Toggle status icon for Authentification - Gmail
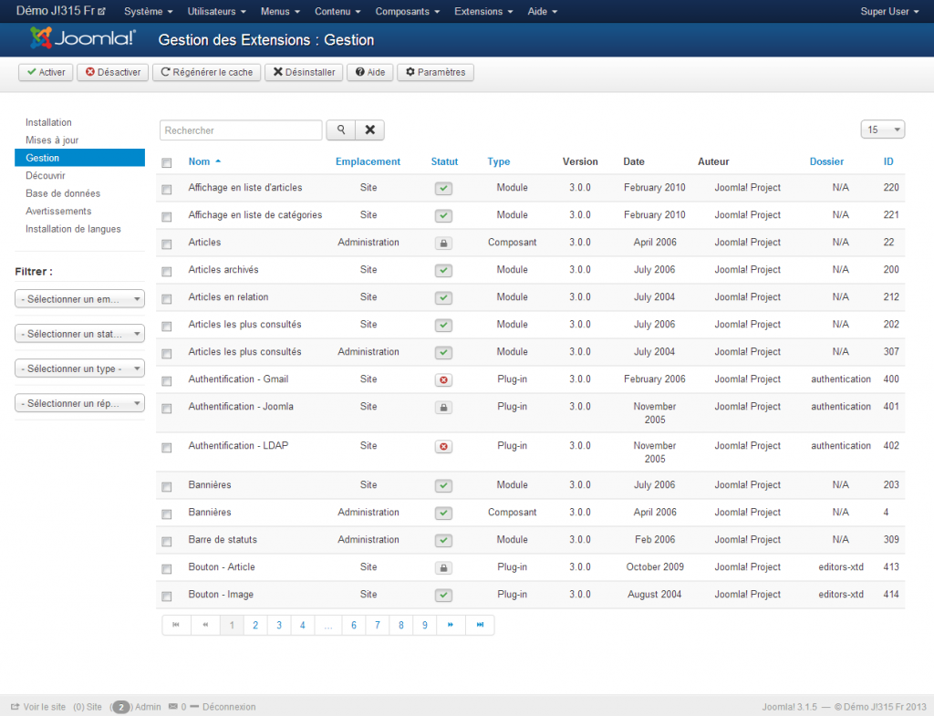Viewport: 934px width, 716px height. [443, 380]
